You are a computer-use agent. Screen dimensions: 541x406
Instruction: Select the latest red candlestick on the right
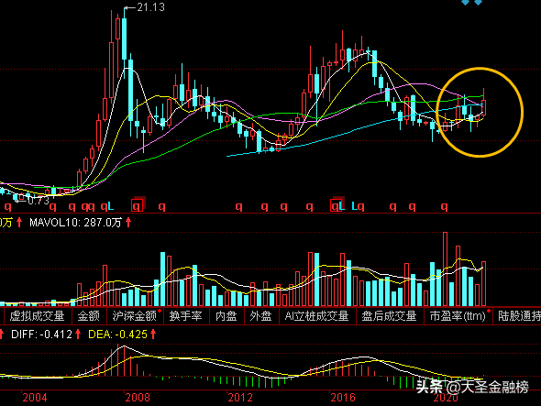coord(484,107)
